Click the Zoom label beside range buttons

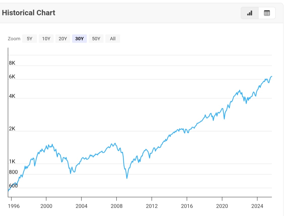pos(14,39)
